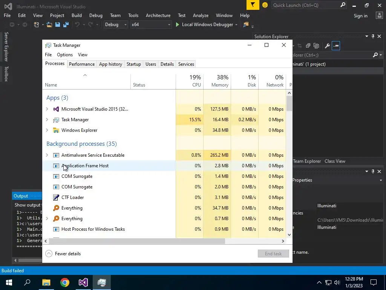The width and height of the screenshot is (386, 290).
Task: Select the CTF Loader process row
Action: (164, 197)
